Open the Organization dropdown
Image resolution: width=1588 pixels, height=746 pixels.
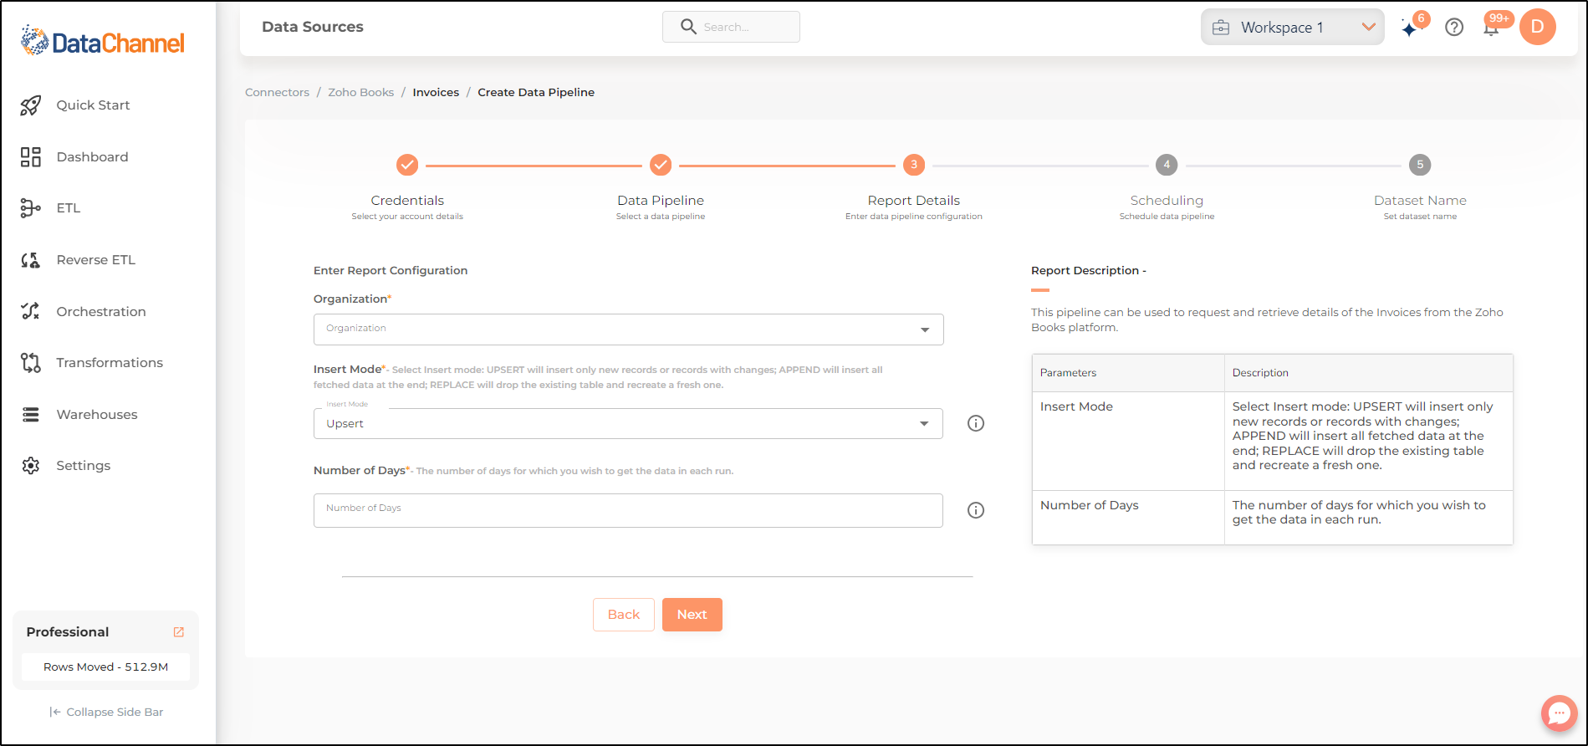629,330
